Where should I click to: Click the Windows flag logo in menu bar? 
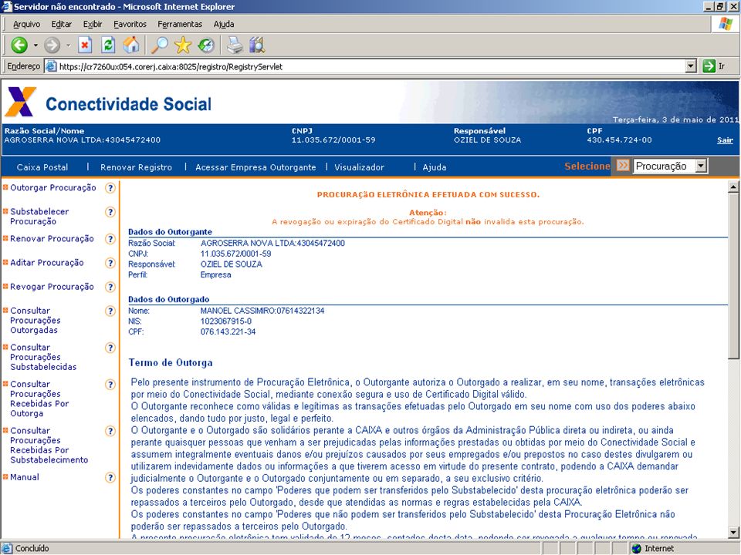pyautogui.click(x=726, y=24)
